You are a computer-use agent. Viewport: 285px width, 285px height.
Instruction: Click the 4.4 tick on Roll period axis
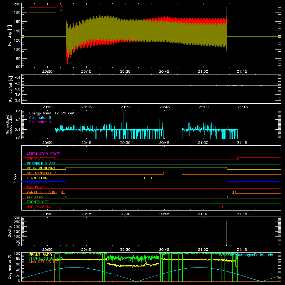(x=17, y=77)
